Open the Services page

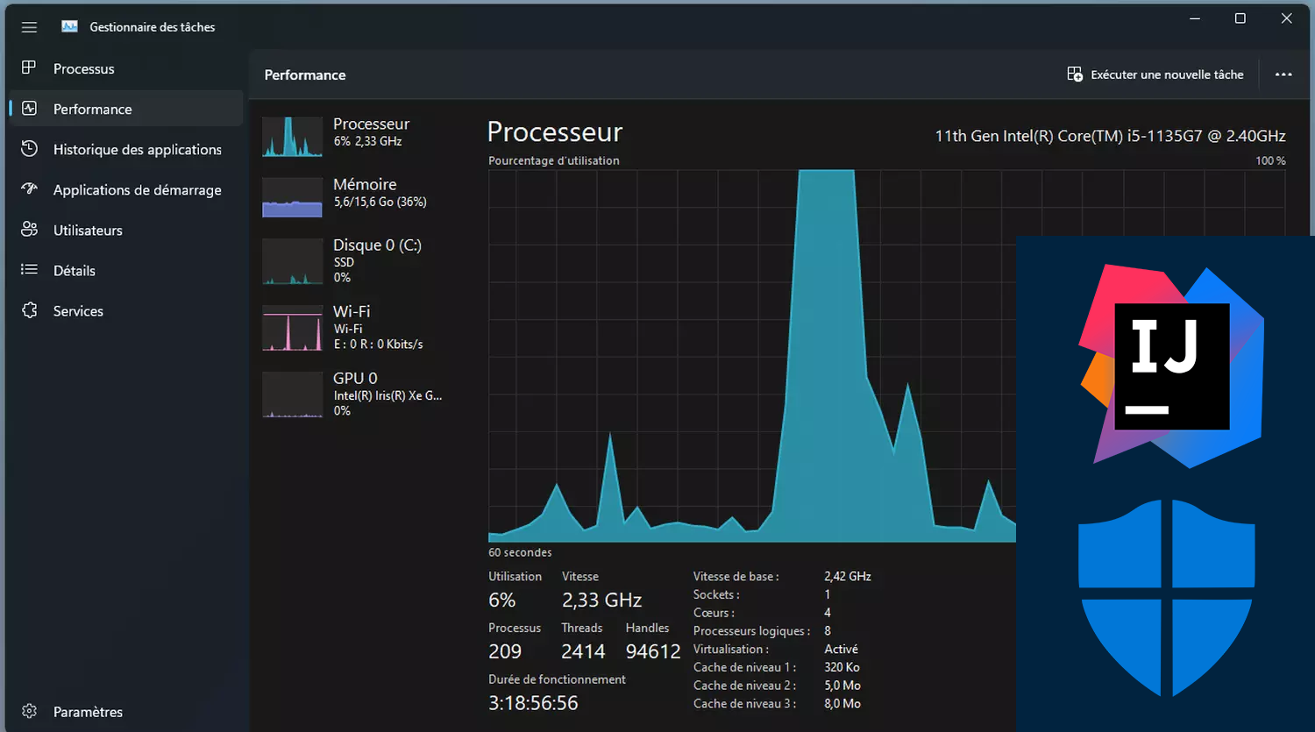(x=126, y=310)
